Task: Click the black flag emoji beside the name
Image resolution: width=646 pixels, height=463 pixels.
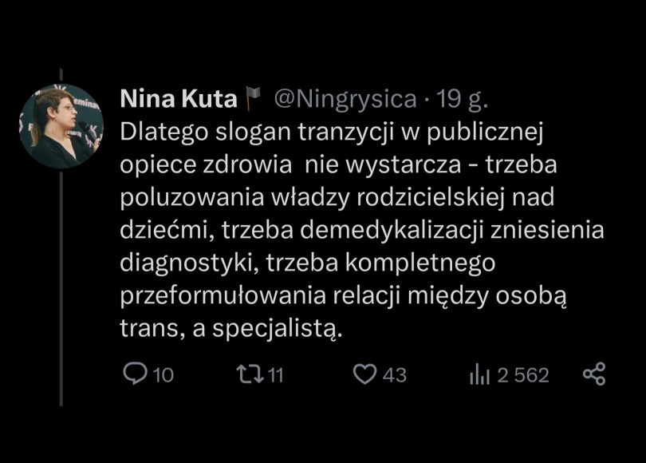Action: click(x=253, y=99)
